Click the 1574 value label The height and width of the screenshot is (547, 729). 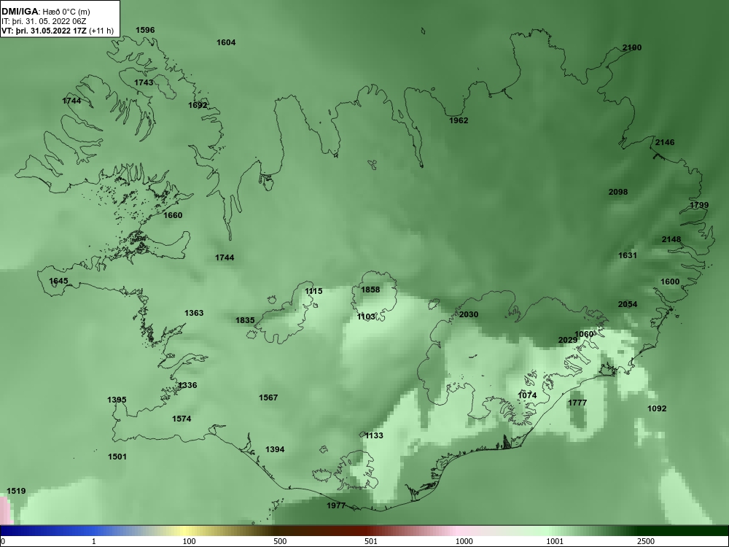[x=182, y=419]
